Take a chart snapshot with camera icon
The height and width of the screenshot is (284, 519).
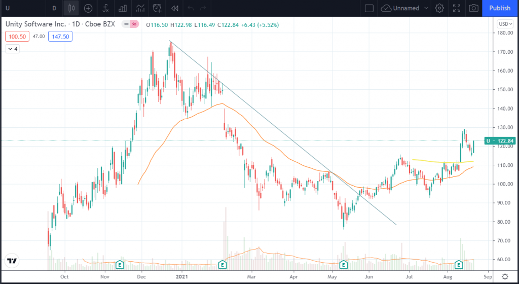pos(474,8)
